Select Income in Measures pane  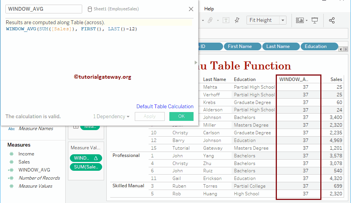26,154
